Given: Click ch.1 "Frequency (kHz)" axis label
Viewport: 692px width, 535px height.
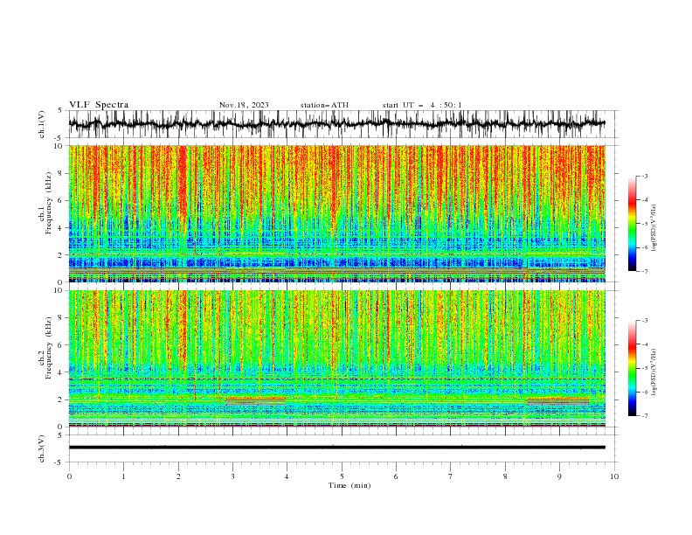Looking at the screenshot, I should (x=48, y=204).
